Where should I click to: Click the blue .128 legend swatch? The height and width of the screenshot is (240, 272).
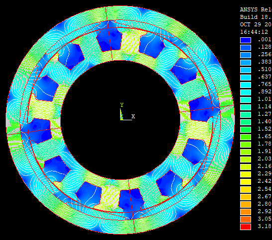(246, 48)
